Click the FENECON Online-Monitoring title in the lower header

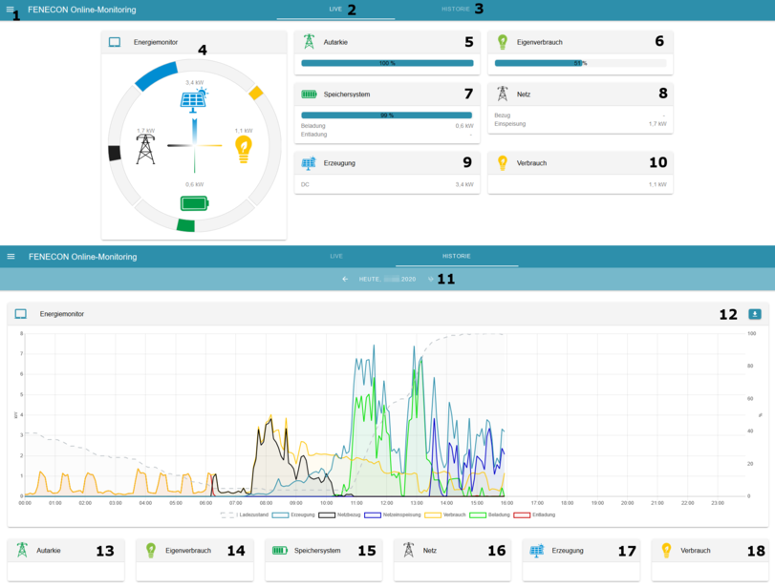pos(82,257)
